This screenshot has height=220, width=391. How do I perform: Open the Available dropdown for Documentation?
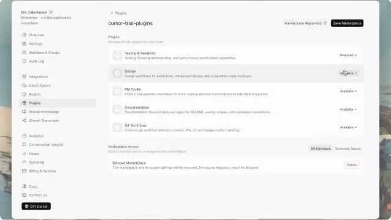(x=348, y=109)
